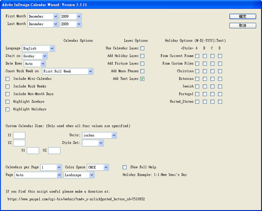Click the Layer Options heading
The width and height of the screenshot is (262, 211).
pos(136,41)
